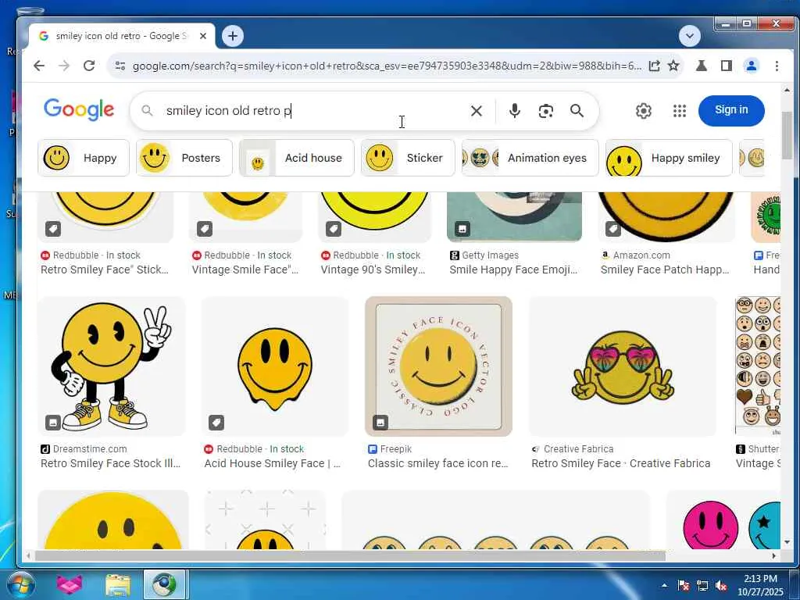Open File Explorer from taskbar
Image resolution: width=800 pixels, height=600 pixels.
pyautogui.click(x=118, y=585)
